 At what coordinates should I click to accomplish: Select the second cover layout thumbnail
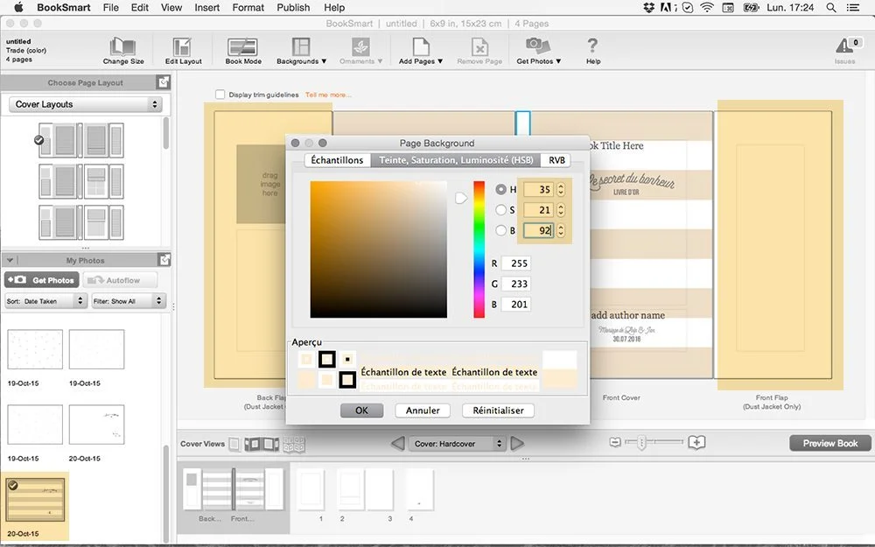coord(81,181)
